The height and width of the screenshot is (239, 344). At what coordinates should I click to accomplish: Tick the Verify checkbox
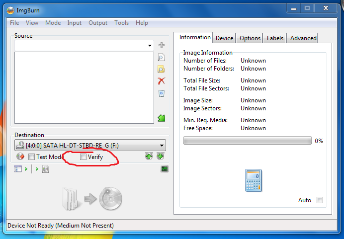[x=83, y=157]
